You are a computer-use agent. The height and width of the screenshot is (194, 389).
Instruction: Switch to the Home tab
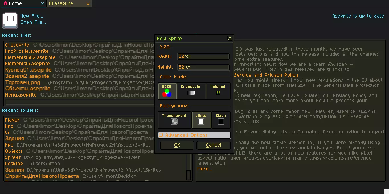(x=23, y=4)
